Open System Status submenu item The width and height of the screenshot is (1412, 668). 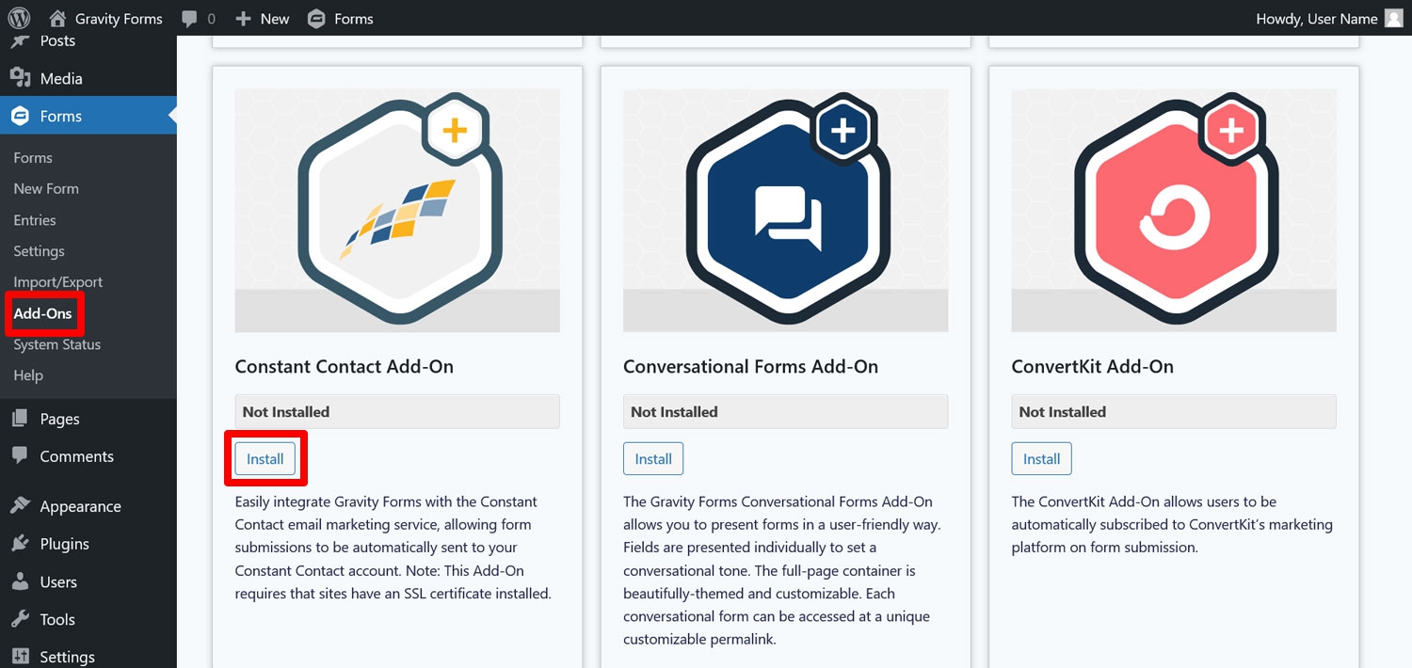click(57, 344)
